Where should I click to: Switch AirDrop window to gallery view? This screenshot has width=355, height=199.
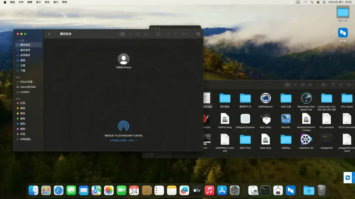[x=145, y=34]
